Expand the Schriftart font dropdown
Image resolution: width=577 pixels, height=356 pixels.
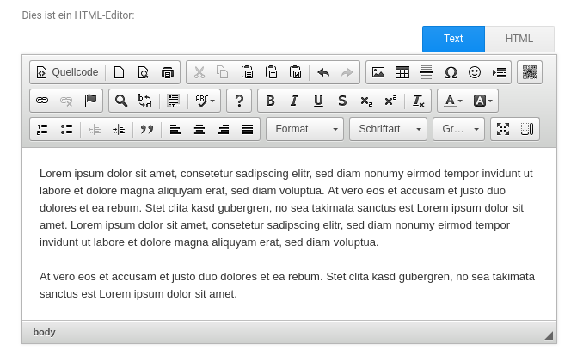click(x=388, y=129)
